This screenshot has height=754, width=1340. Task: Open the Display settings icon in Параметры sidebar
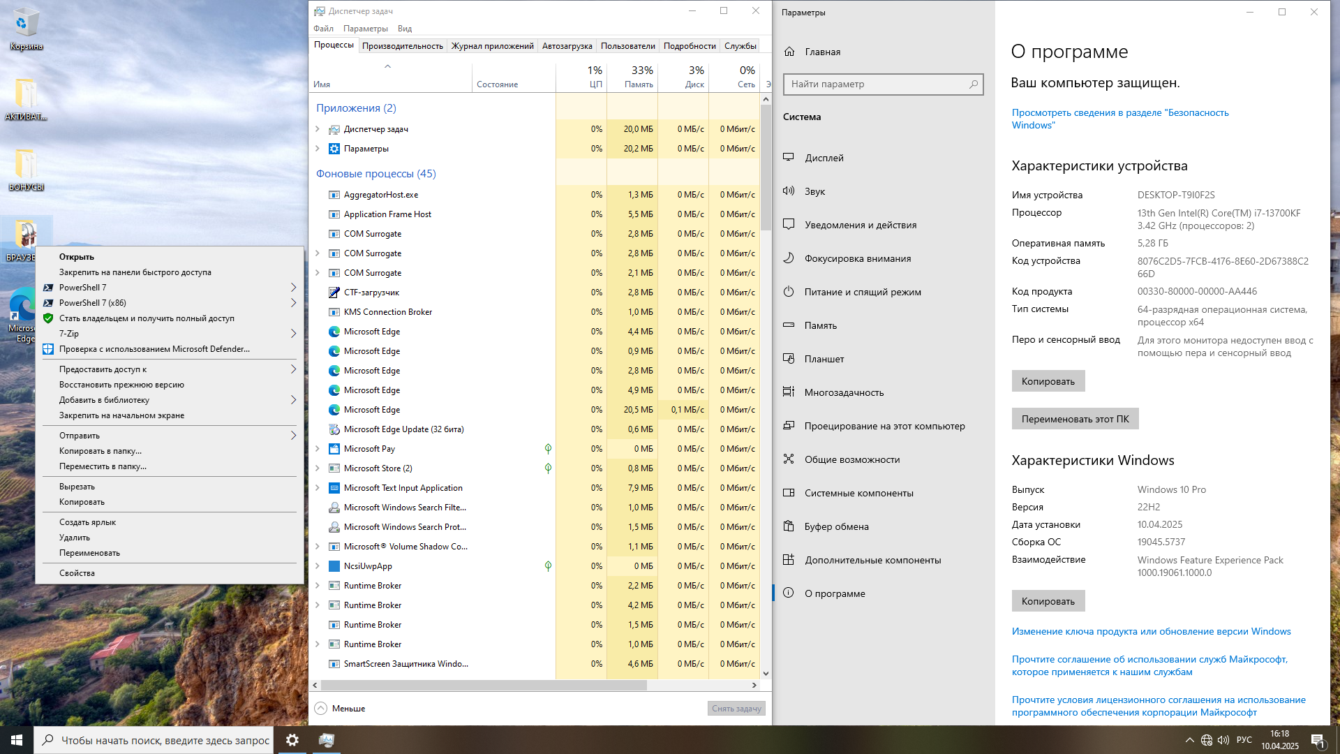coord(789,157)
